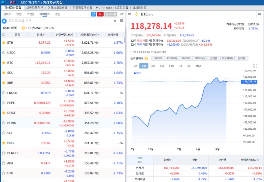
Task: Toggle favorite star for SOL
Action: click(4, 72)
